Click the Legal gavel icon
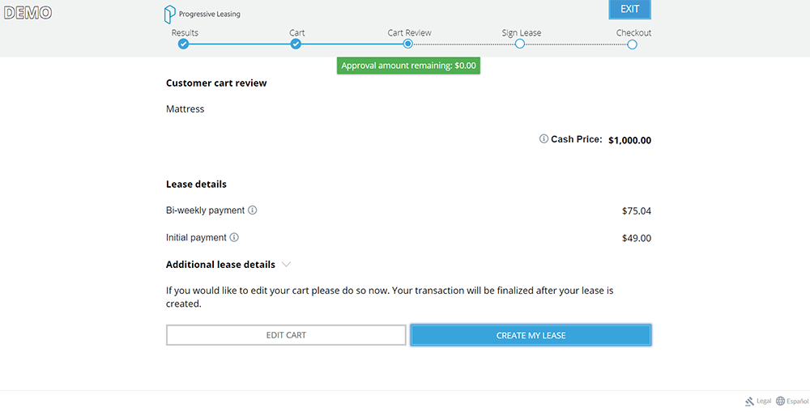 pyautogui.click(x=750, y=401)
